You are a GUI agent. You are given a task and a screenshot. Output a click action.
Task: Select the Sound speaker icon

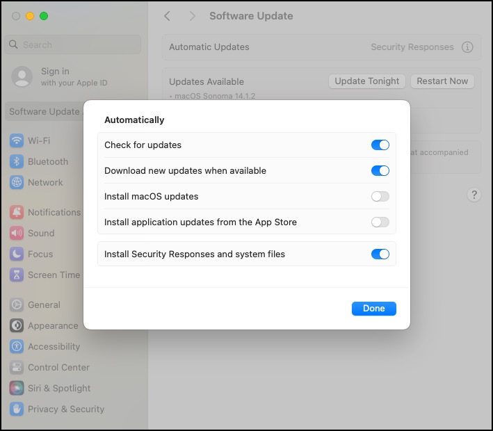point(17,234)
